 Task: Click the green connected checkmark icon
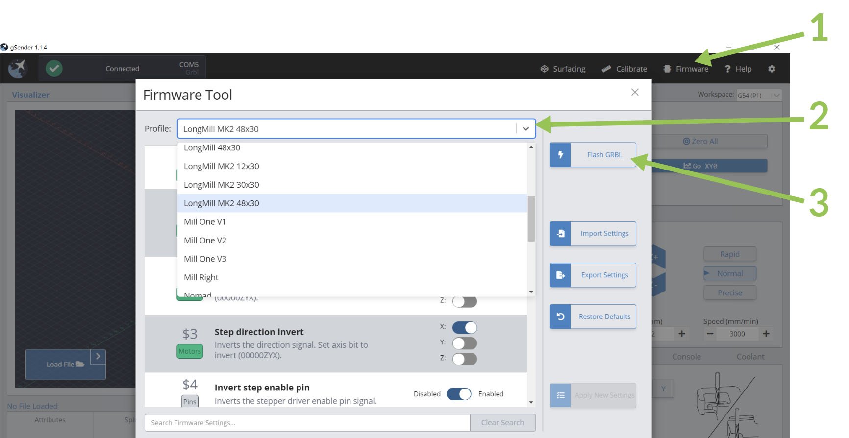54,69
